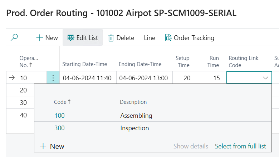Click the Delete trash can icon
Image resolution: width=279 pixels, height=157 pixels.
[x=111, y=38]
